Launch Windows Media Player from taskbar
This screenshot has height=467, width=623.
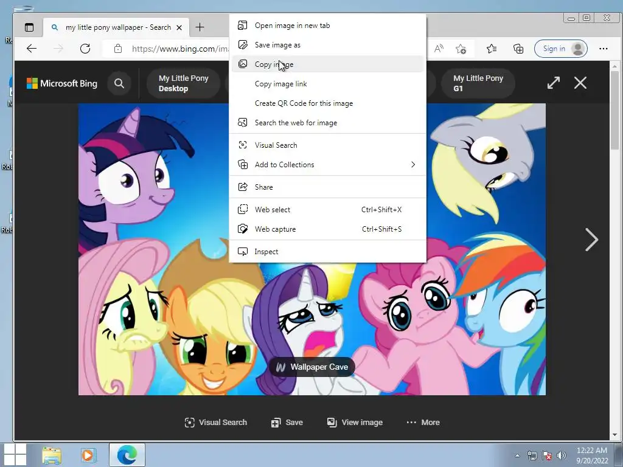88,455
